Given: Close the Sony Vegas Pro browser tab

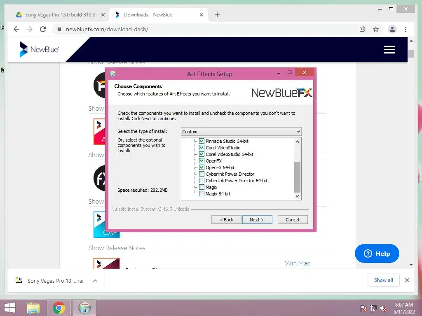Looking at the screenshot, I should [103, 15].
